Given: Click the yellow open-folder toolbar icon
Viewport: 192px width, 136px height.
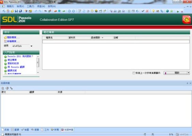Looking at the screenshot, I should tap(12, 11).
